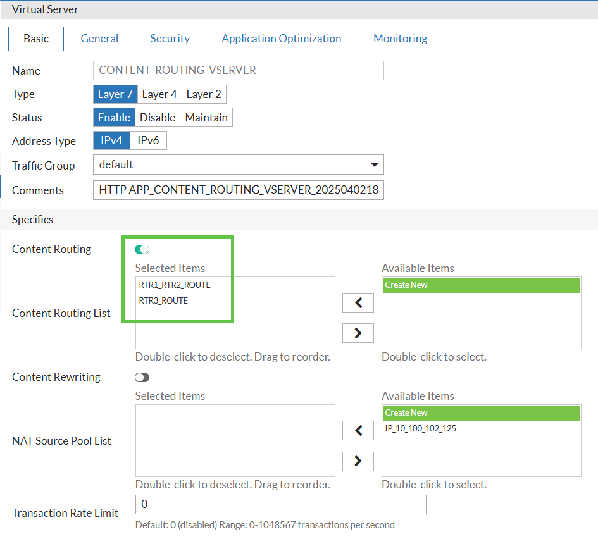The width and height of the screenshot is (598, 539).
Task: Select IP_10_100_102_125 source pool item
Action: pyautogui.click(x=420, y=429)
